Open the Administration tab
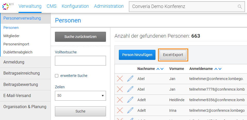Viewport: 247px width, 120px height. click(x=109, y=6)
